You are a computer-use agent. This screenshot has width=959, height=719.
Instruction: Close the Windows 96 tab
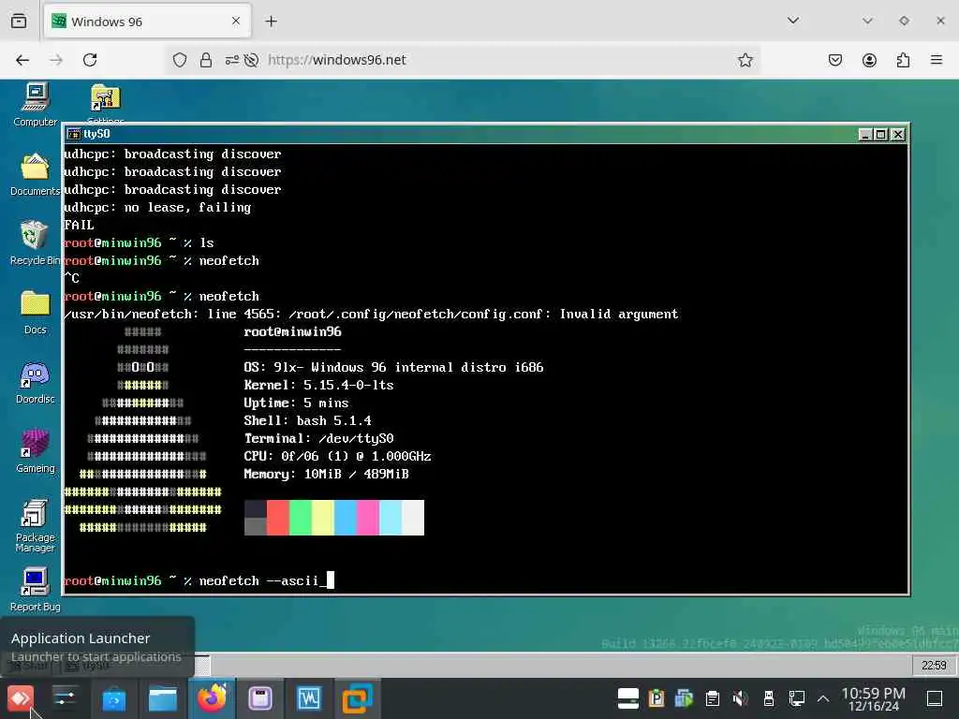coord(236,22)
